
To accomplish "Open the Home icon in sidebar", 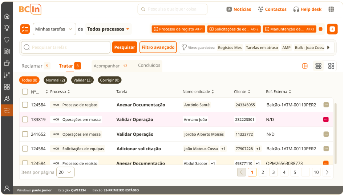I will pyautogui.click(x=7, y=16).
